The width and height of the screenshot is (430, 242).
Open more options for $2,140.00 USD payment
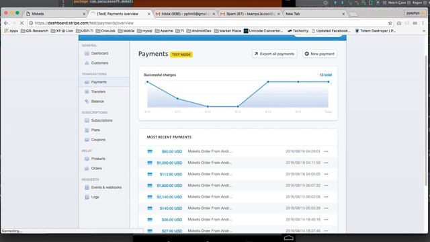tap(326, 197)
